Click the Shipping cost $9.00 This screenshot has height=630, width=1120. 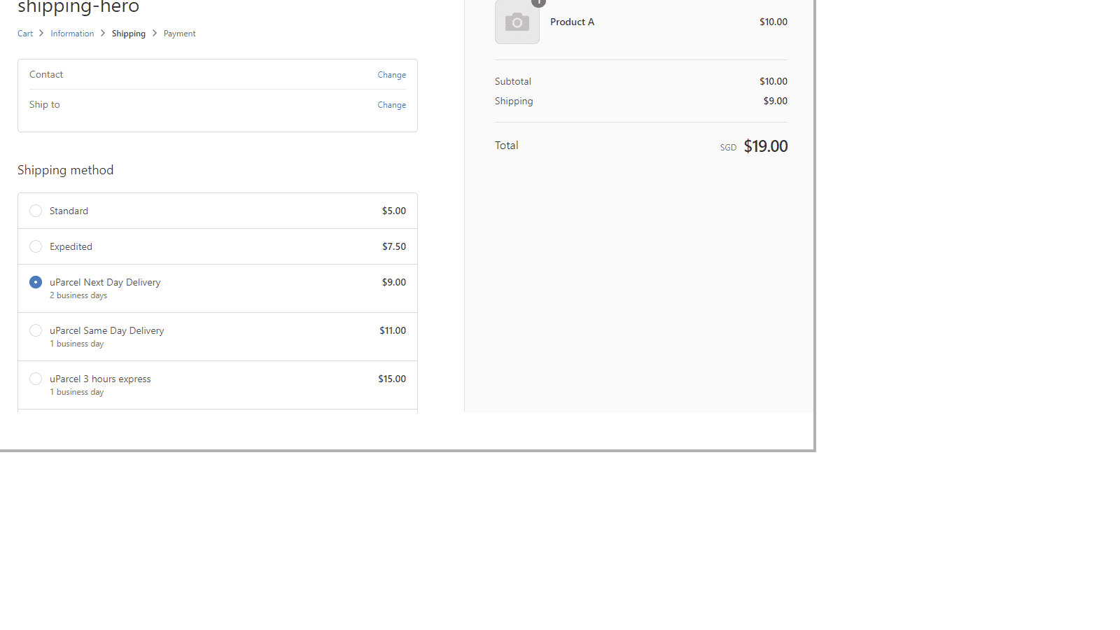[776, 101]
